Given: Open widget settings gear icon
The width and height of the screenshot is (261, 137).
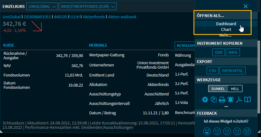Looking at the screenshot, I should click(x=205, y=100).
